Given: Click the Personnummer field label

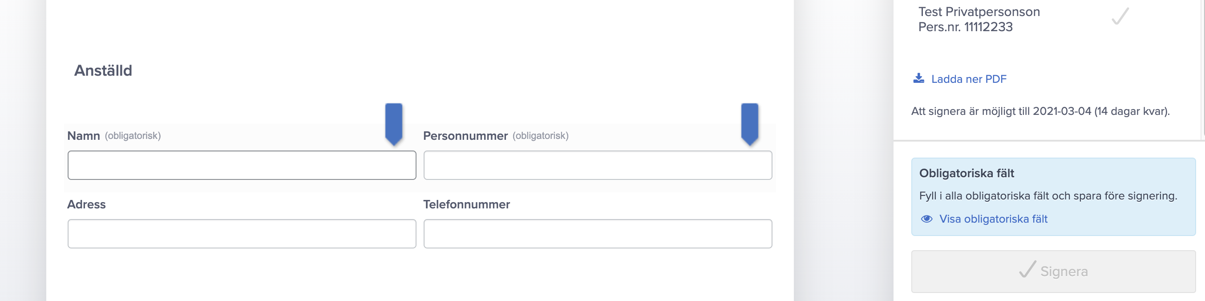Looking at the screenshot, I should 465,136.
